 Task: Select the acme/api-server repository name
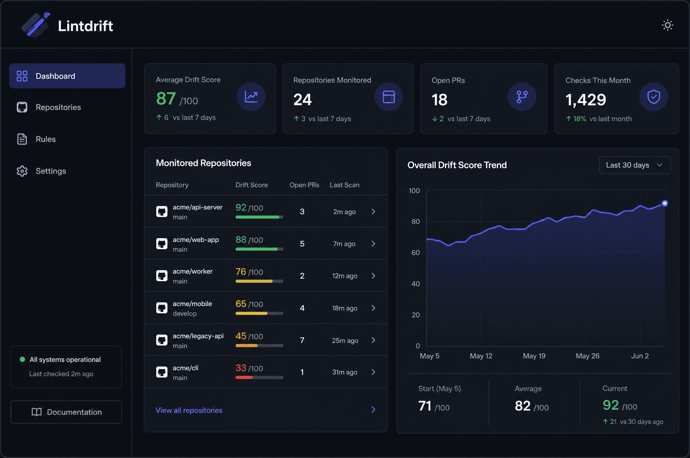click(x=197, y=207)
